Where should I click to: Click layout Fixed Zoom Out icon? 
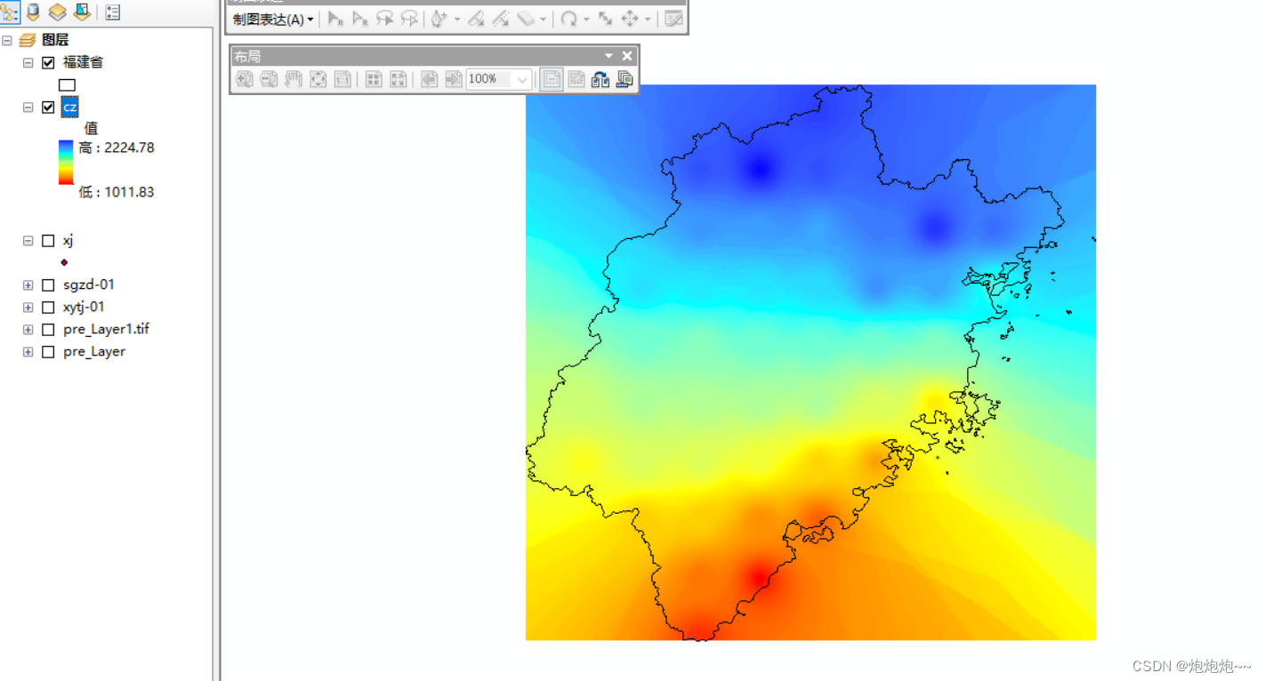coord(399,79)
